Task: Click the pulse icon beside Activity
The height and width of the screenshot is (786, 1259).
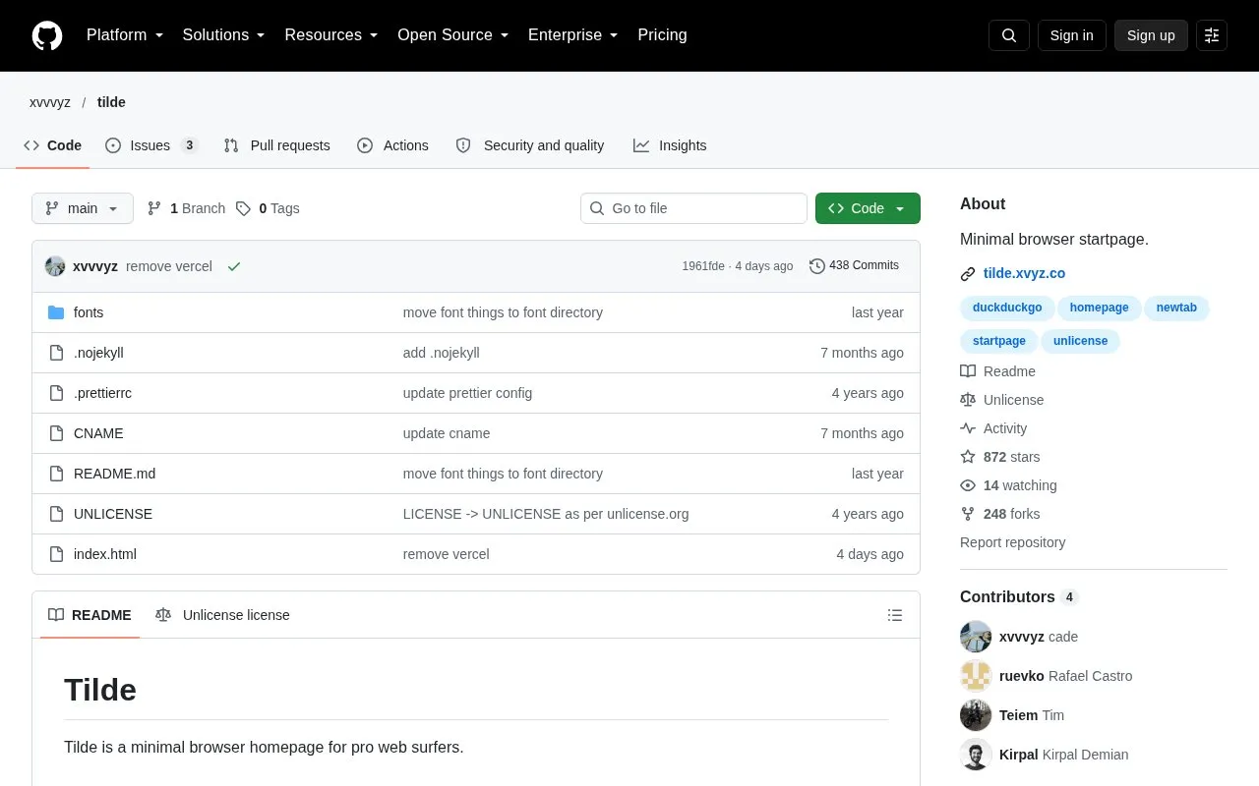Action: pos(968,428)
